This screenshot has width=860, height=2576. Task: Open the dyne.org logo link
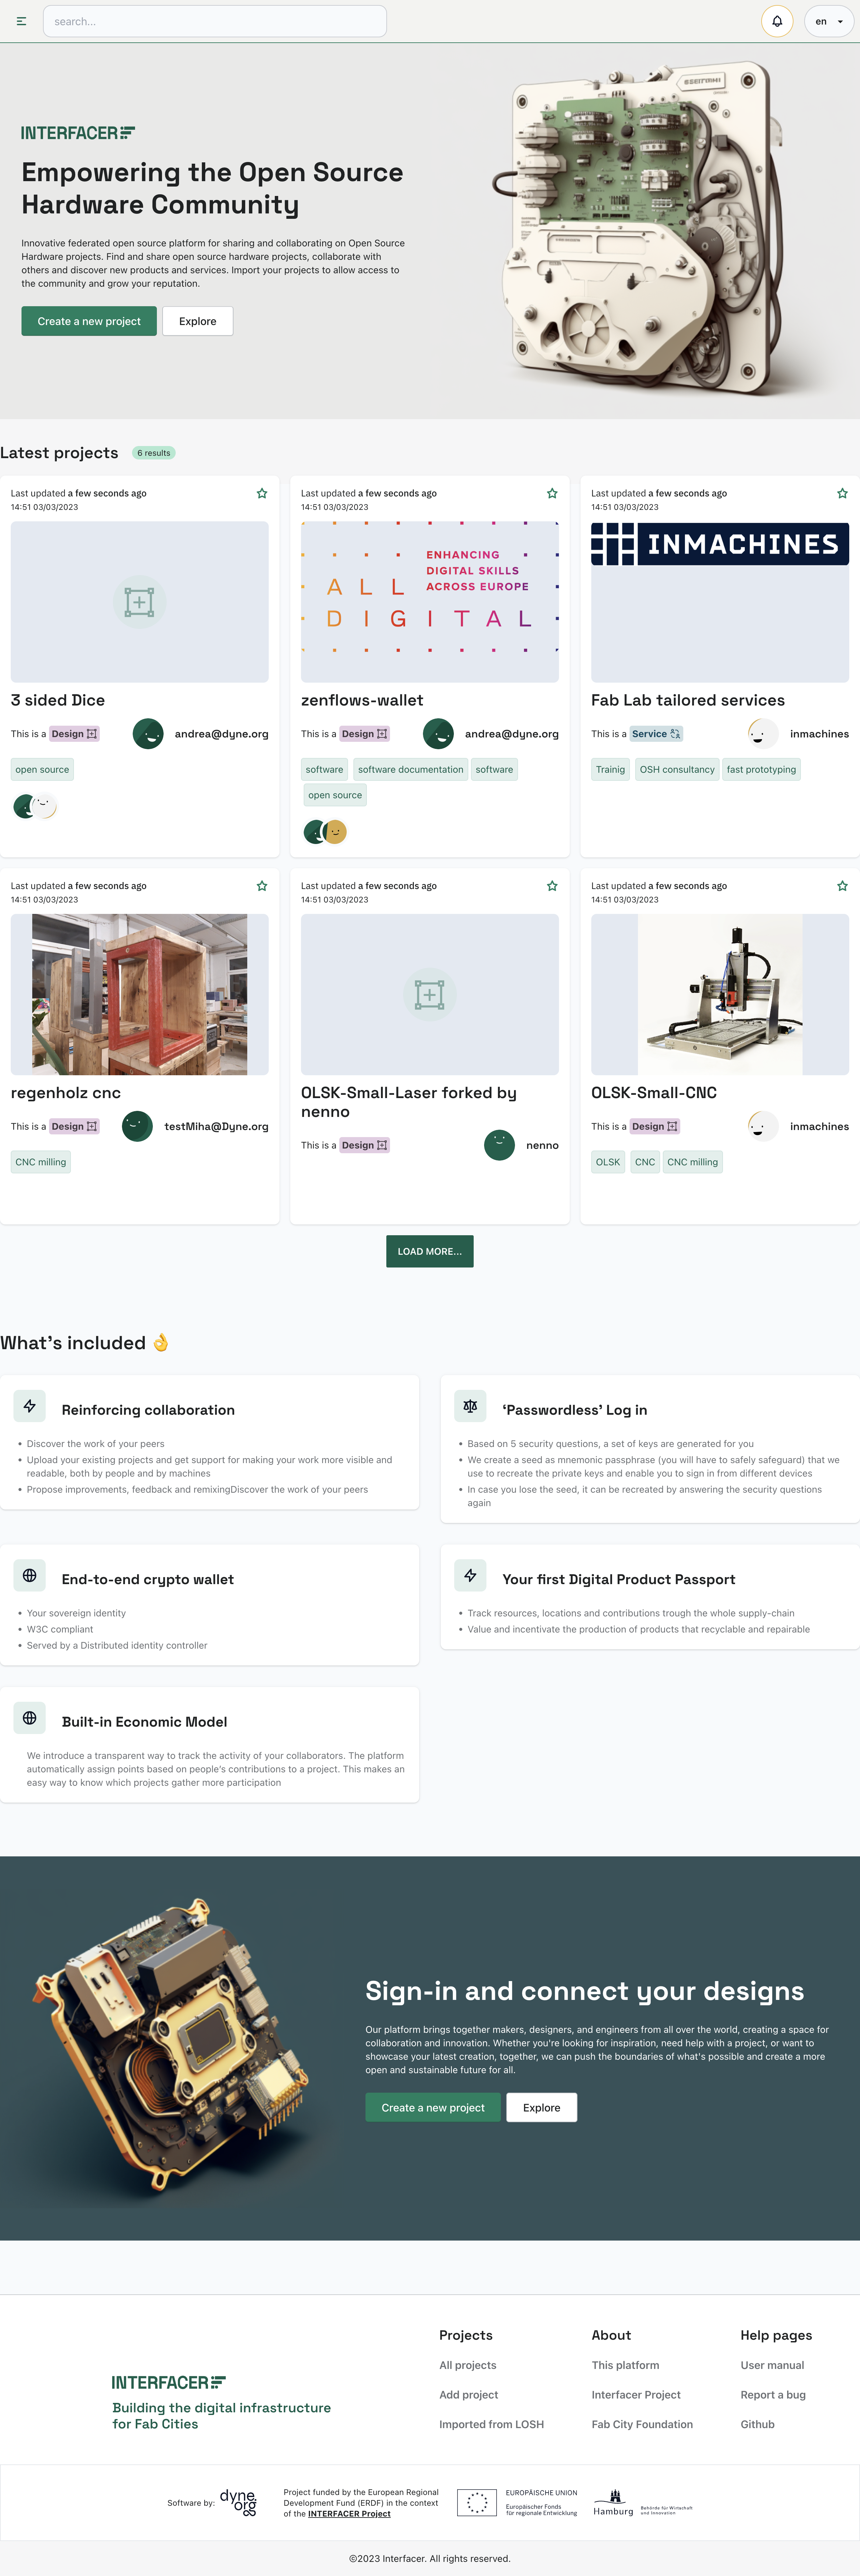(x=238, y=2502)
